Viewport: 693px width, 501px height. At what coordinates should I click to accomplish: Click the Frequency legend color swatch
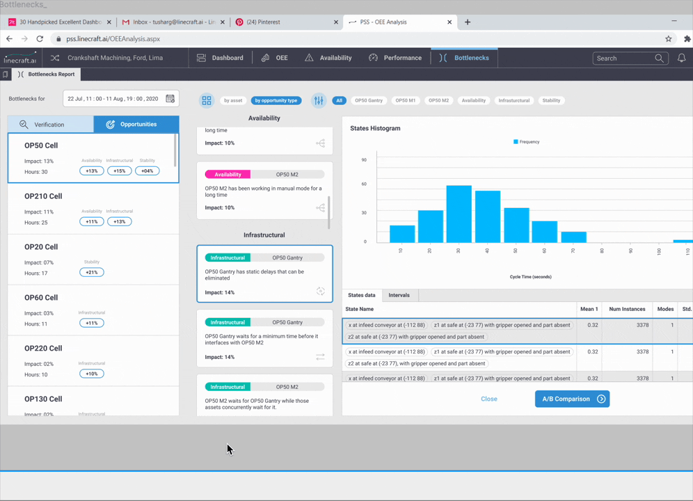pos(516,142)
